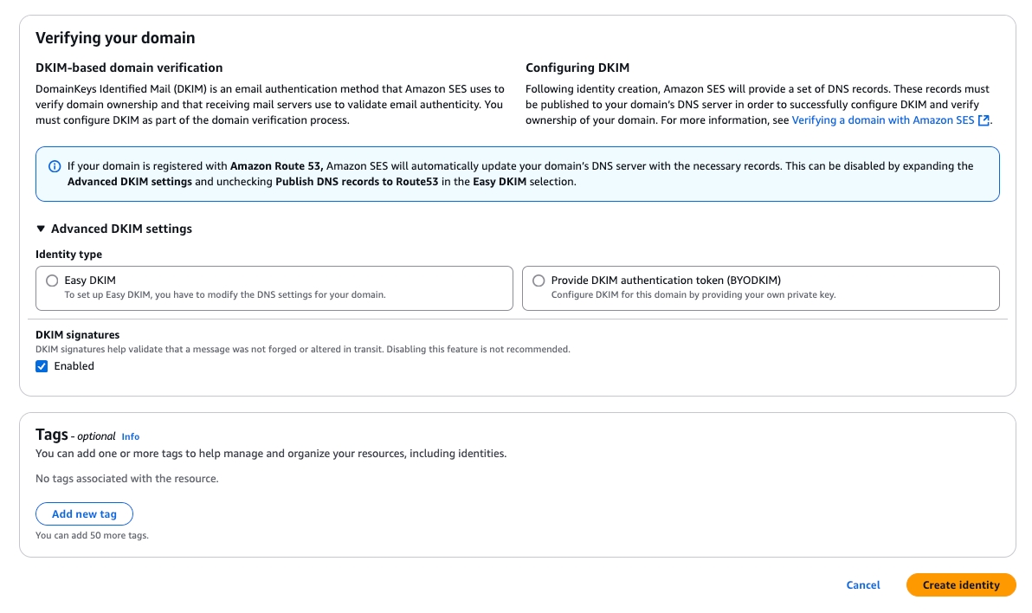Click the info icon in the blue banner
This screenshot has height=613, width=1032.
click(54, 166)
